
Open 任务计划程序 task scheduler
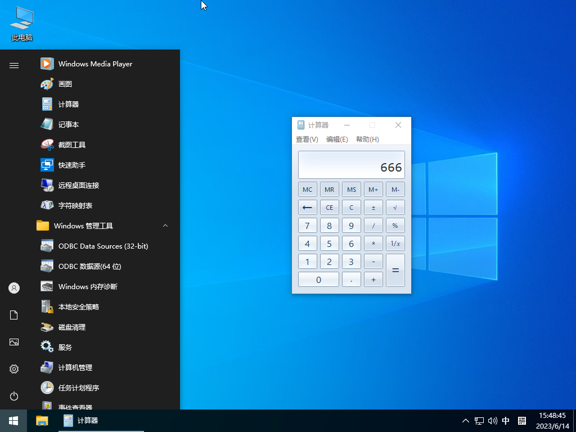[x=103, y=388]
